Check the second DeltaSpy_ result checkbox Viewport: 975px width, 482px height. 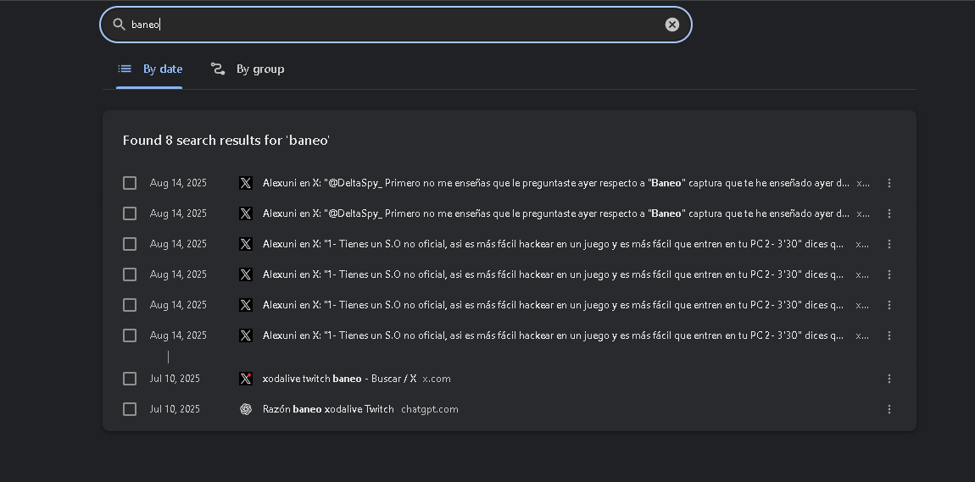tap(130, 213)
